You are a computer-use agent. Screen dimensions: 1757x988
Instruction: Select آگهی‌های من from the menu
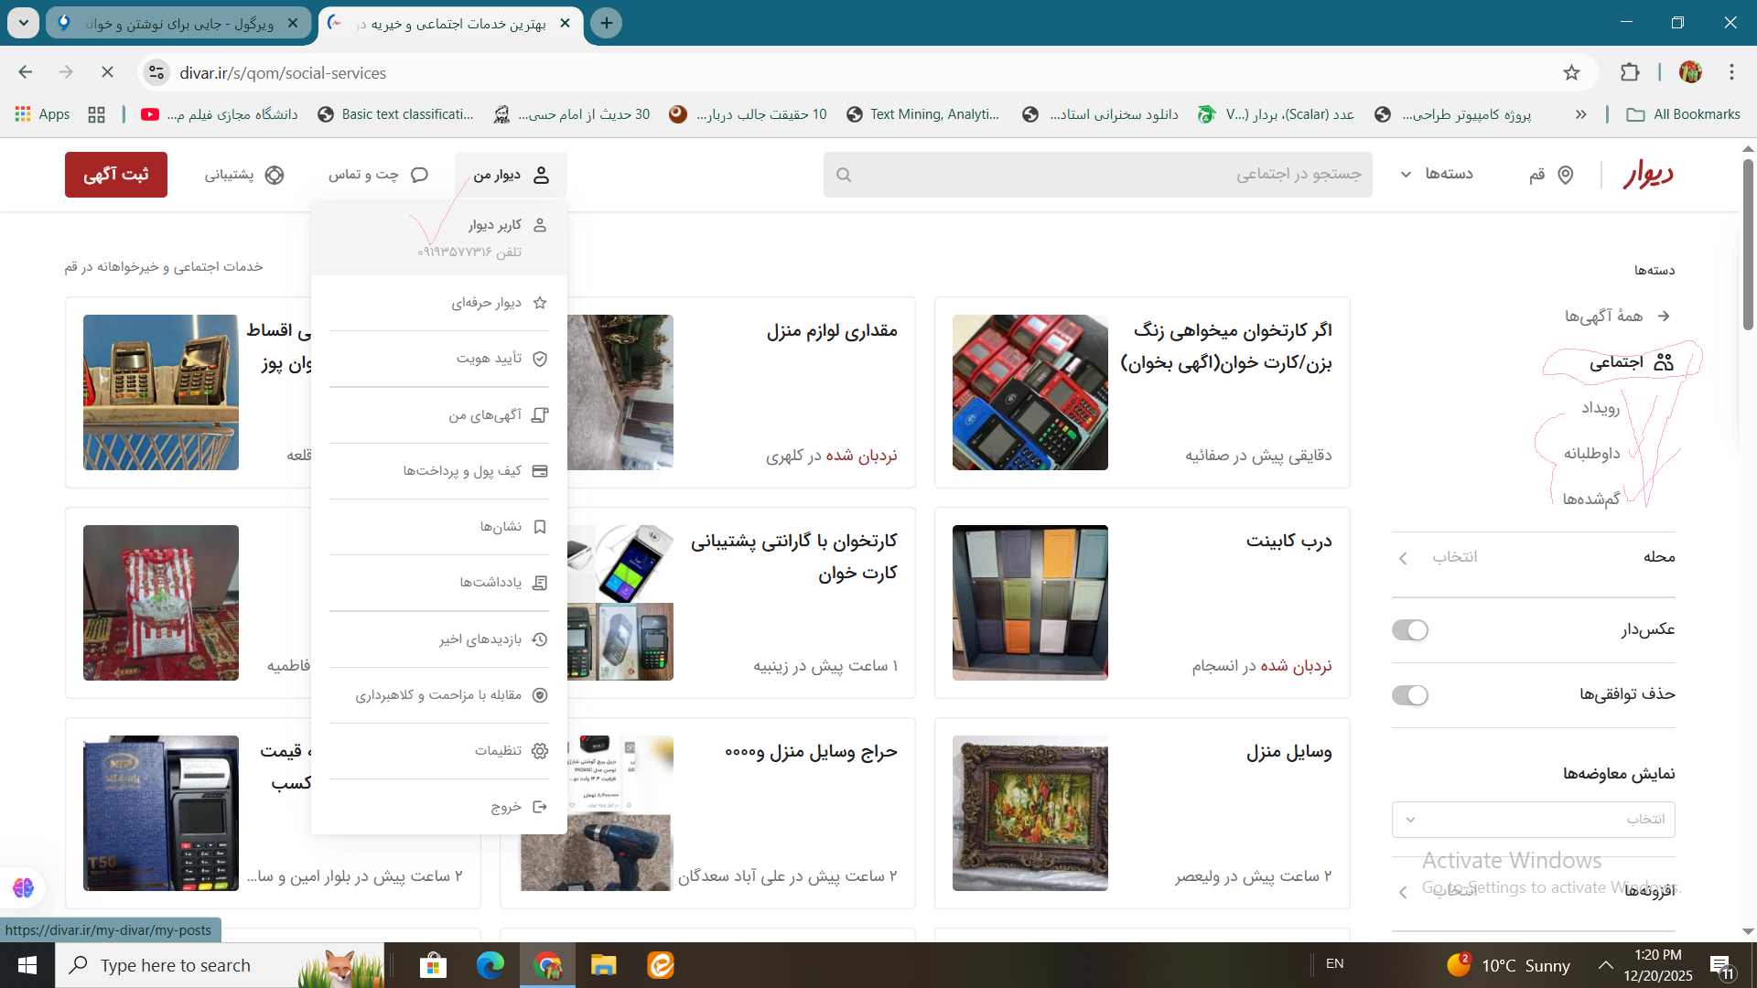(x=485, y=415)
